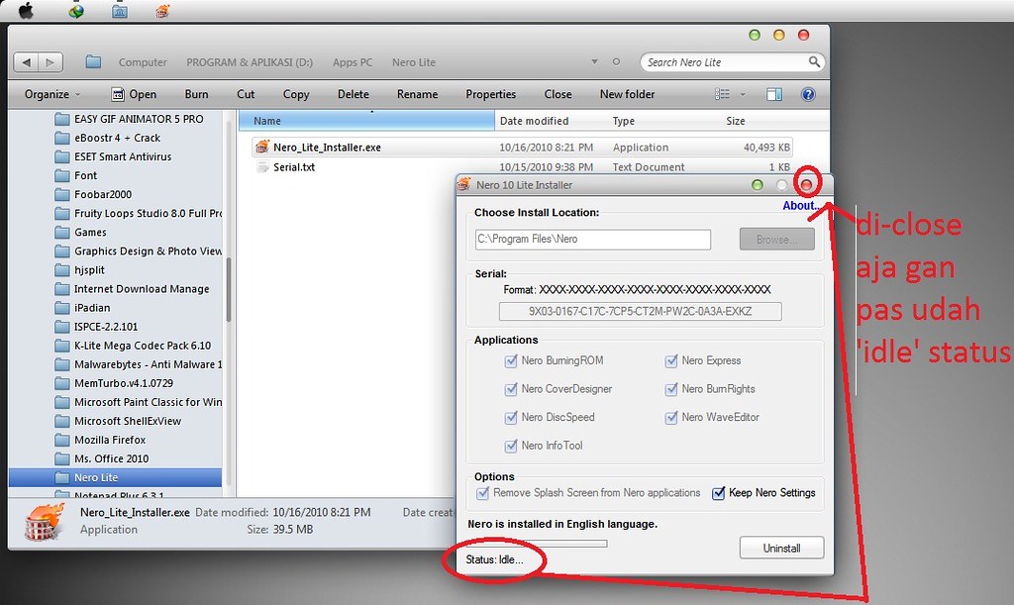Click green button in Explorer window
This screenshot has width=1014, height=605.
[x=754, y=35]
